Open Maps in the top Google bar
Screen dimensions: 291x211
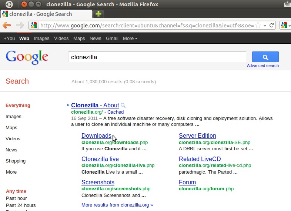[x=79, y=38]
